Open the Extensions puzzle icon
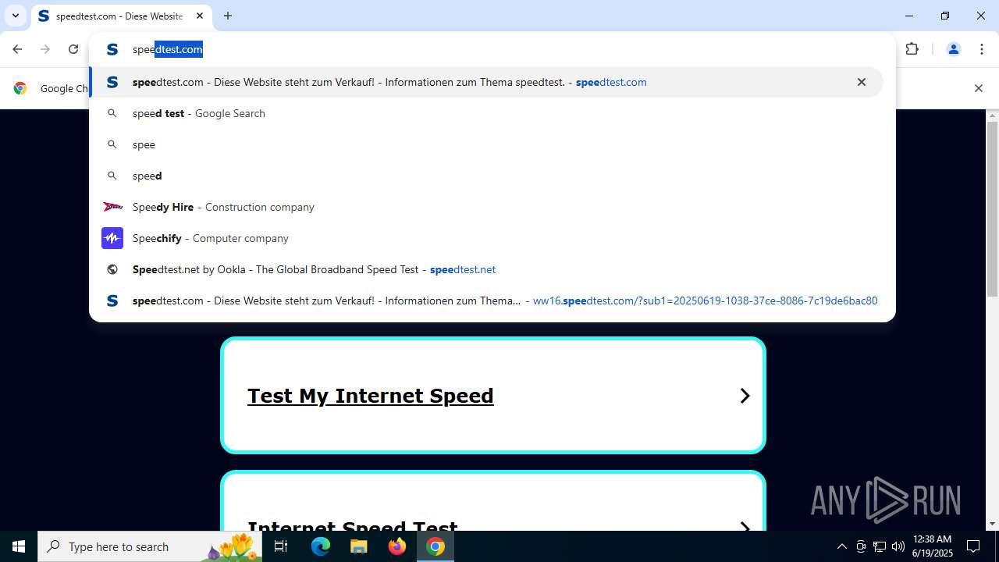 (x=912, y=49)
